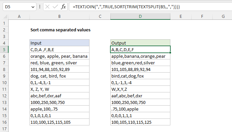Click output cell '100,105,110,115,125'
232x132 pixels.
140,122
